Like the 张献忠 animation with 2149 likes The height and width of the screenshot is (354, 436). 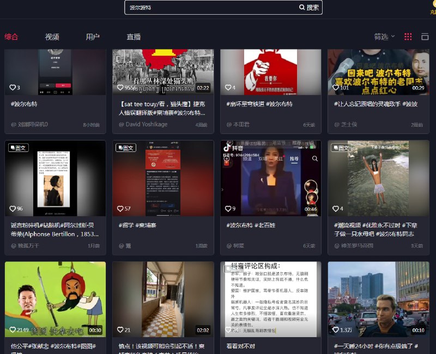click(13, 329)
